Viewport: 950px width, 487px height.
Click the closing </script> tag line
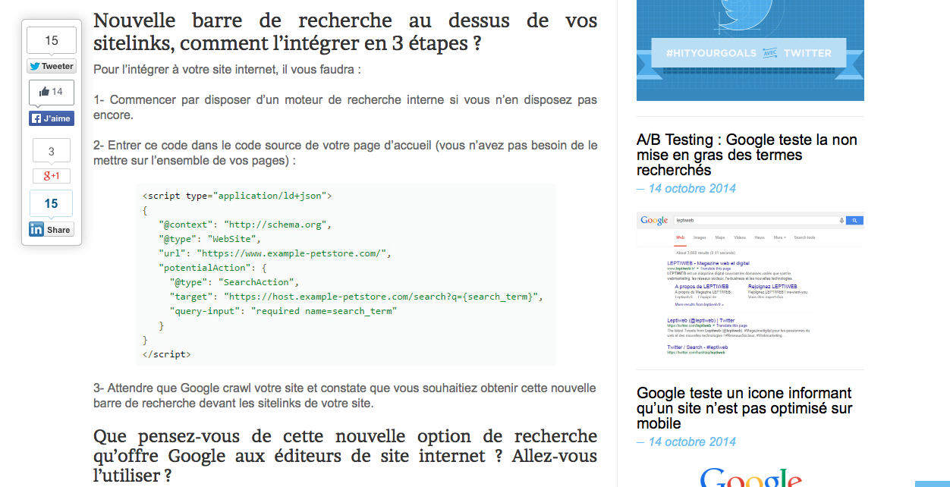pos(166,354)
